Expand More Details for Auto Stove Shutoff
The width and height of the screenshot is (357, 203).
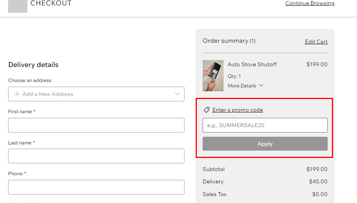click(245, 86)
